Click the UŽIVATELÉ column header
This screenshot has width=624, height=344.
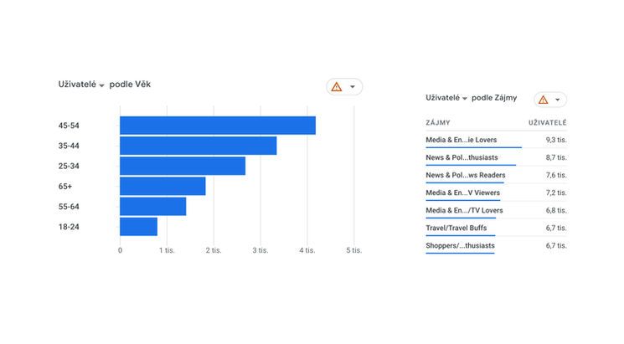click(x=547, y=123)
